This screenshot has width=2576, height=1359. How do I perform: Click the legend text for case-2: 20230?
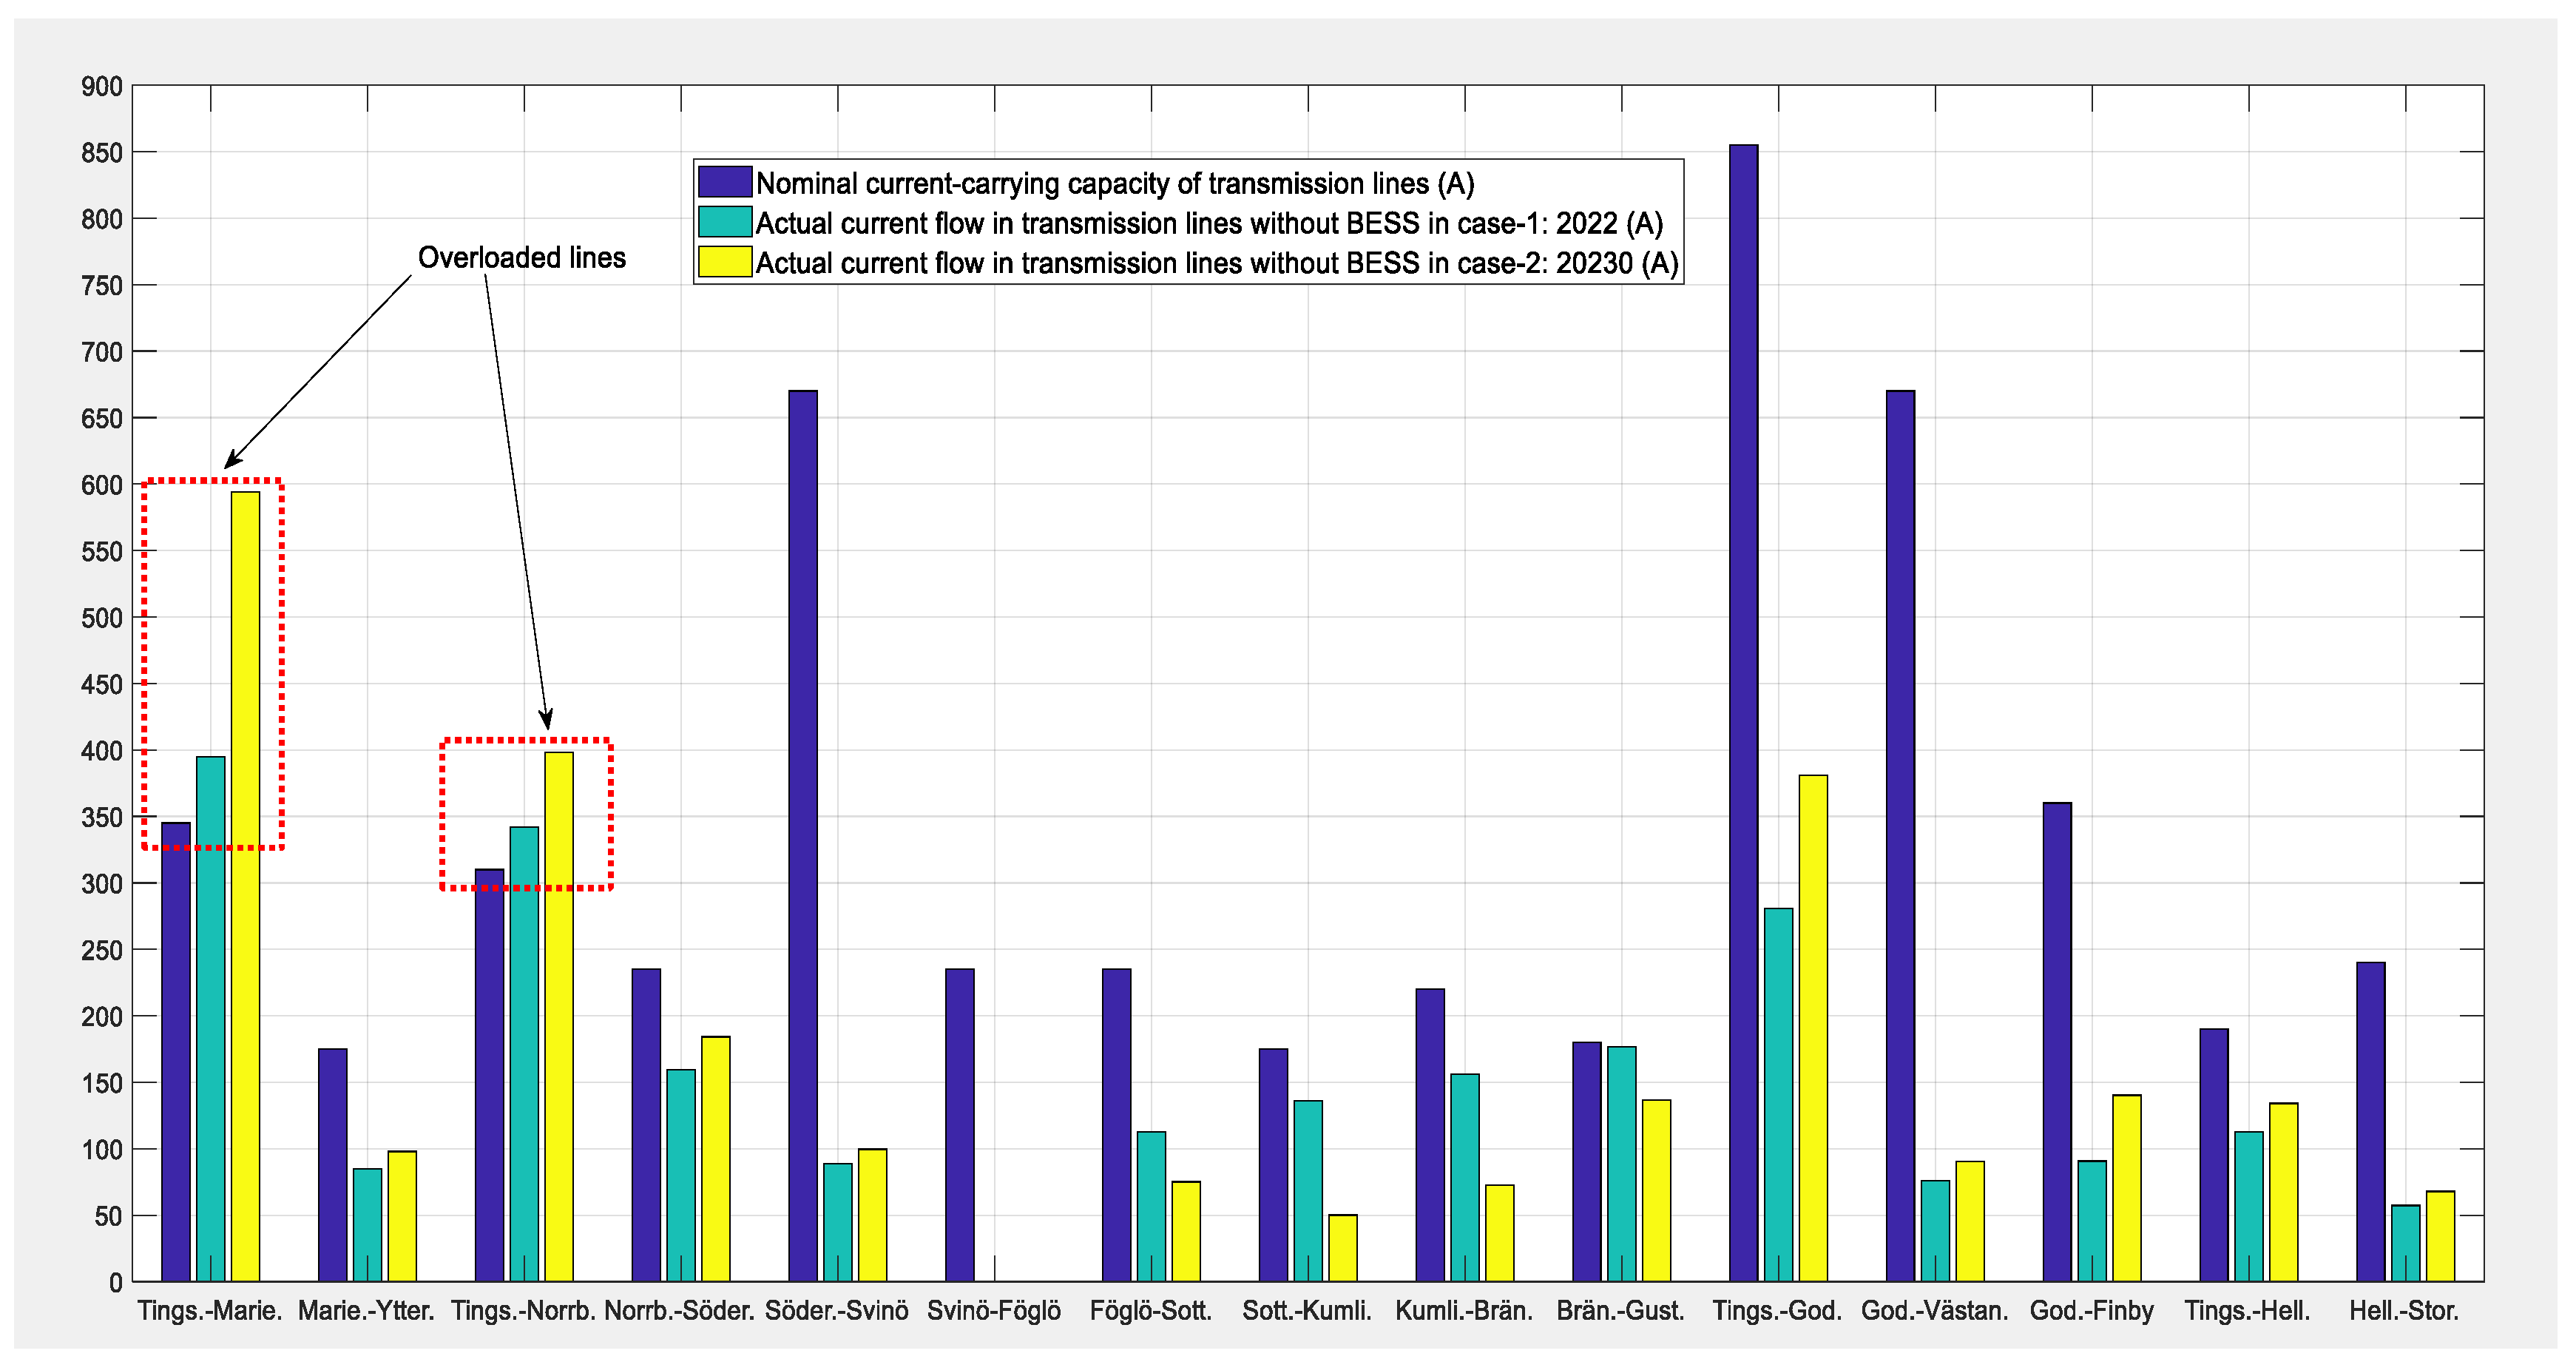(1216, 263)
